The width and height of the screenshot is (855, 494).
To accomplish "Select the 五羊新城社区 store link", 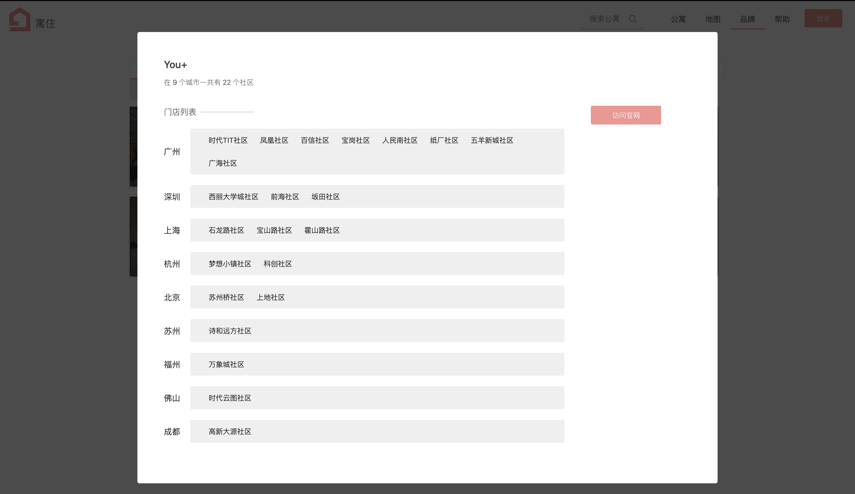I will pos(492,140).
